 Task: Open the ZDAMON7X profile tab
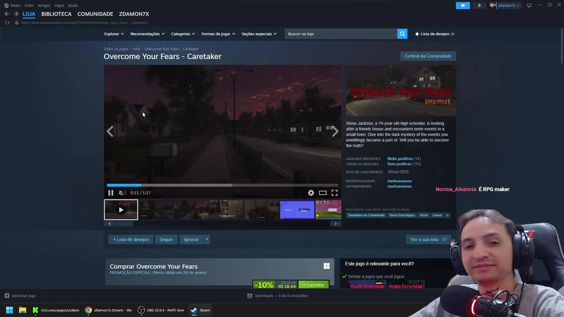tap(134, 14)
